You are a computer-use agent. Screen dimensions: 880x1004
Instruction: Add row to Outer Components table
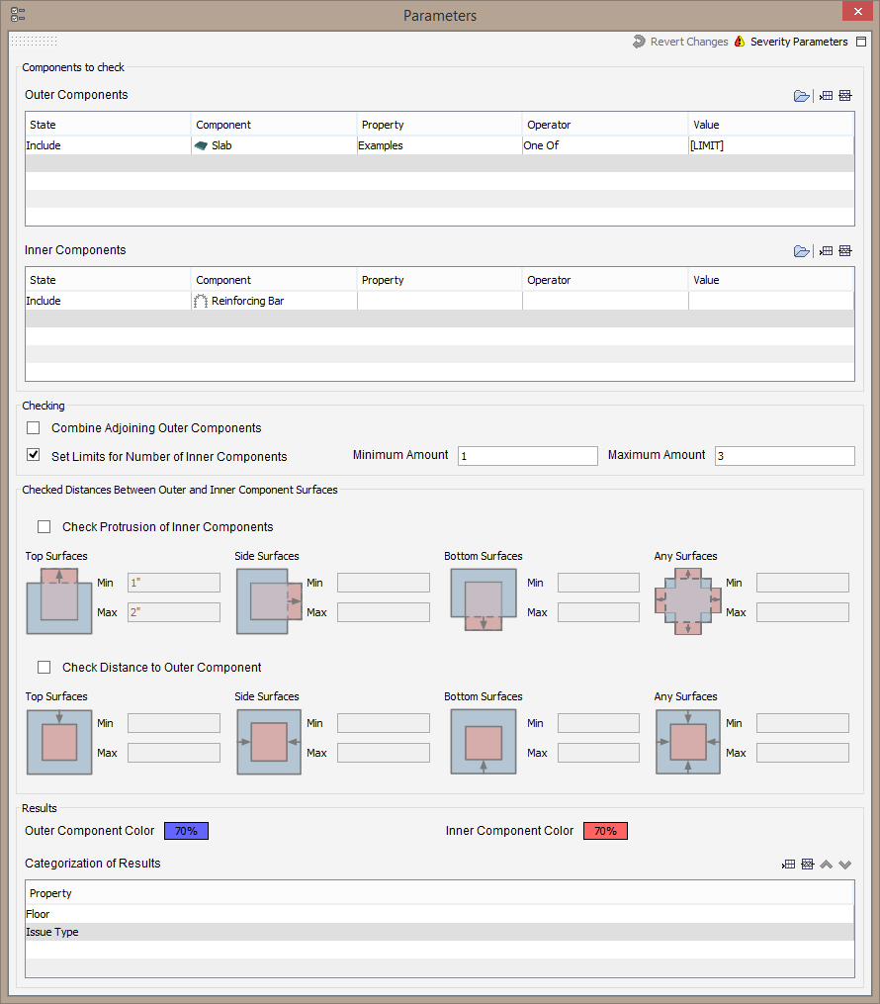pos(827,95)
